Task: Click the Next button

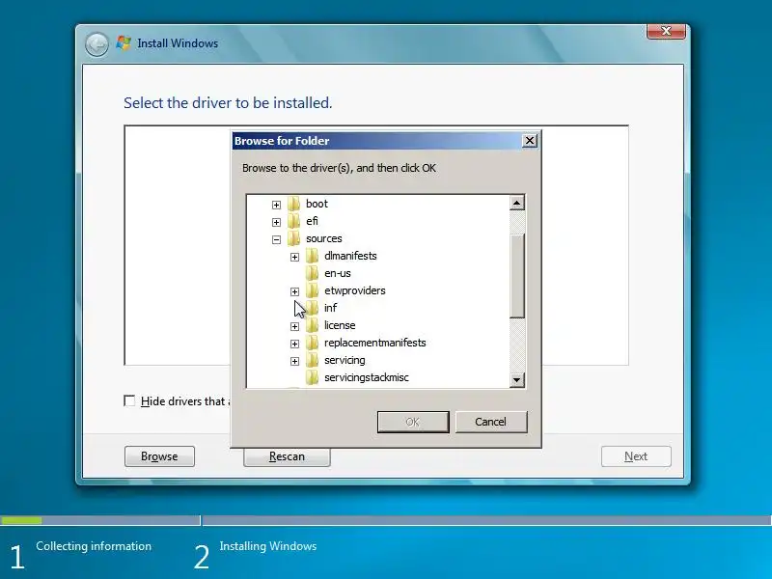Action: tap(636, 456)
